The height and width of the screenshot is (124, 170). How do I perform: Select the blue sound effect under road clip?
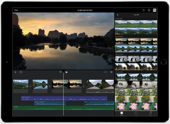pyautogui.click(x=99, y=103)
